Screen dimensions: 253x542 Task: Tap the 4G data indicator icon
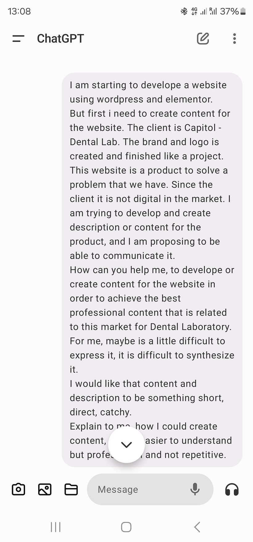pos(194,11)
